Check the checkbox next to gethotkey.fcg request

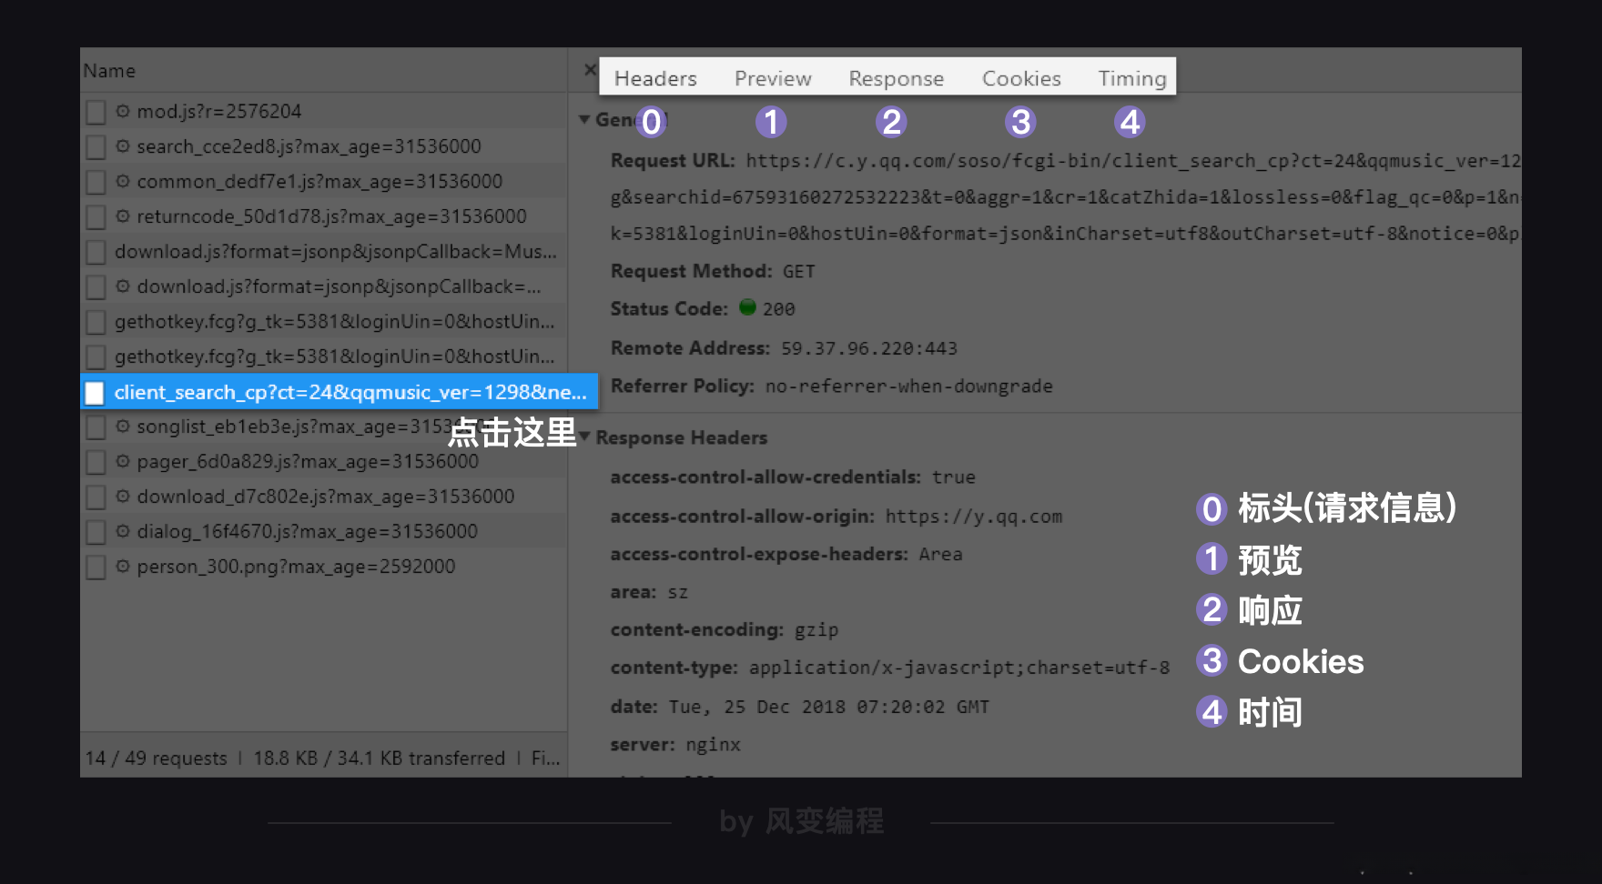(95, 321)
